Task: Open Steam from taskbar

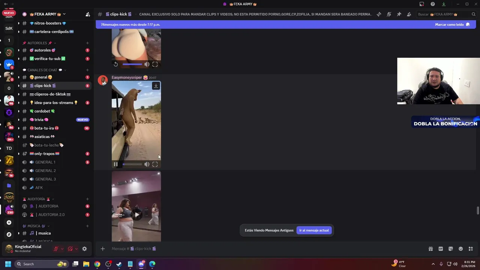Action: click(x=119, y=264)
